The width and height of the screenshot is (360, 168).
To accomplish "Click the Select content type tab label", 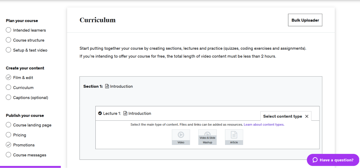I will (283, 116).
